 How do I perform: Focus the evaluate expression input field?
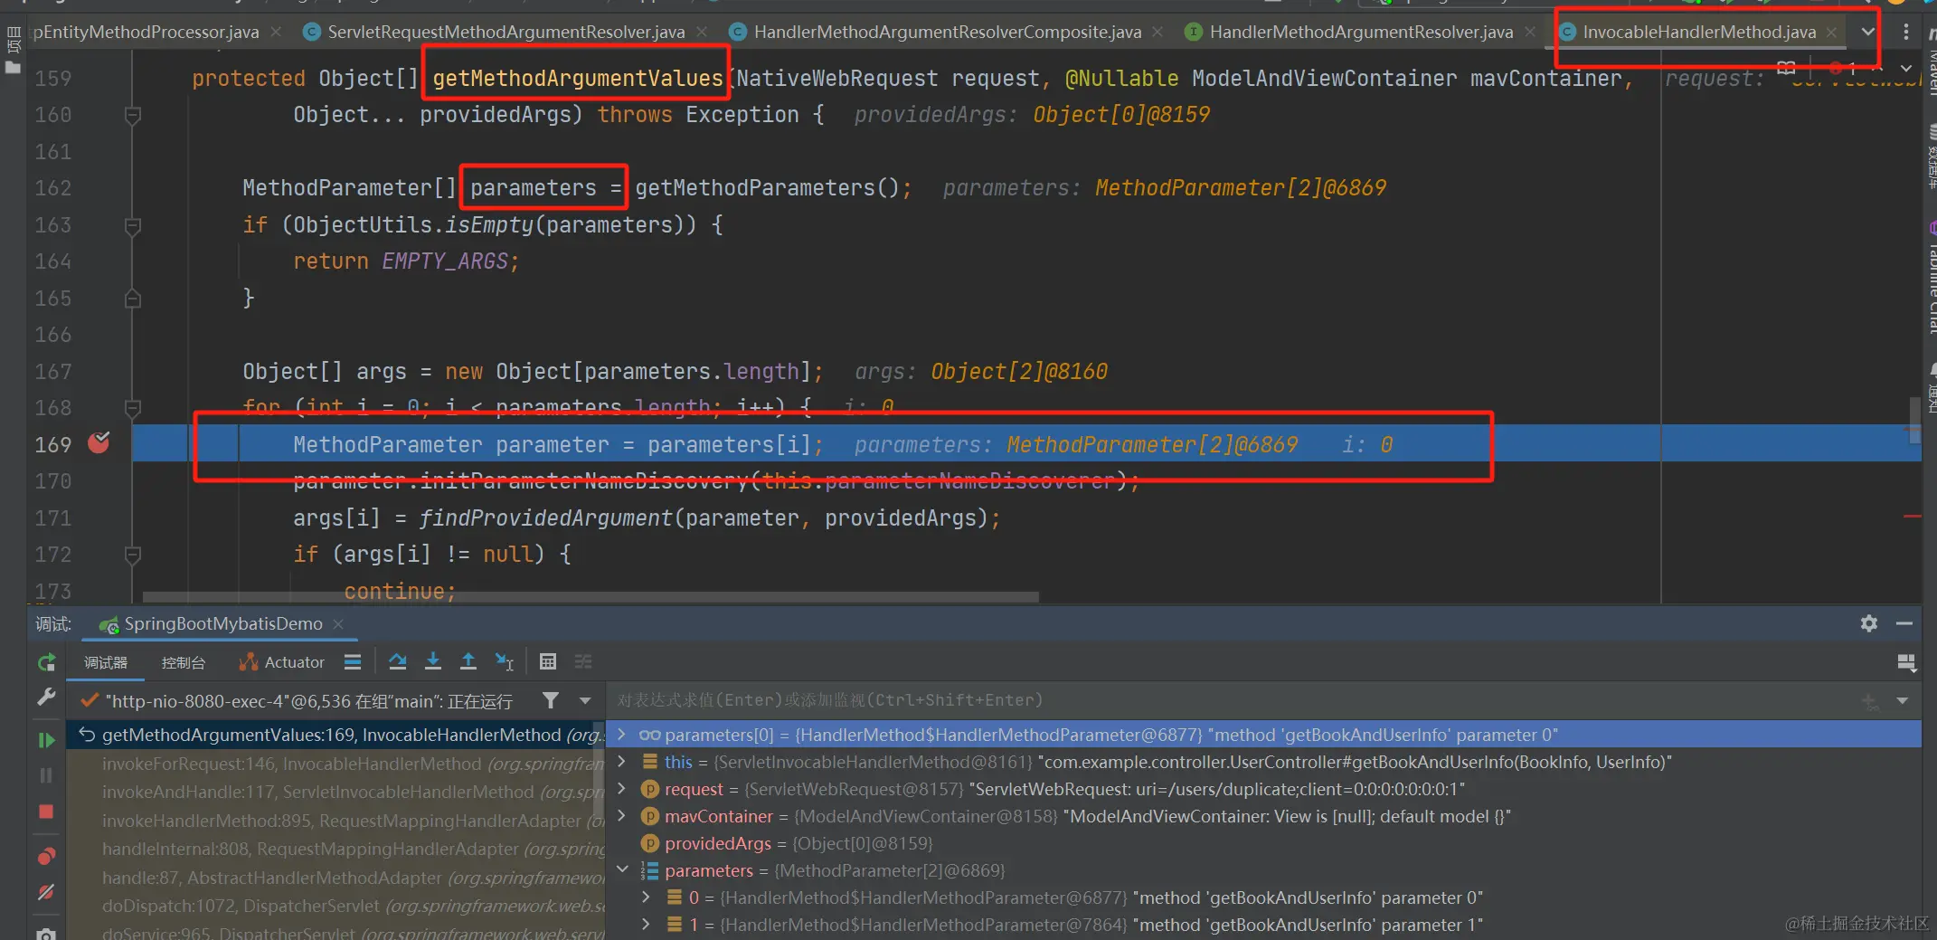[1230, 700]
